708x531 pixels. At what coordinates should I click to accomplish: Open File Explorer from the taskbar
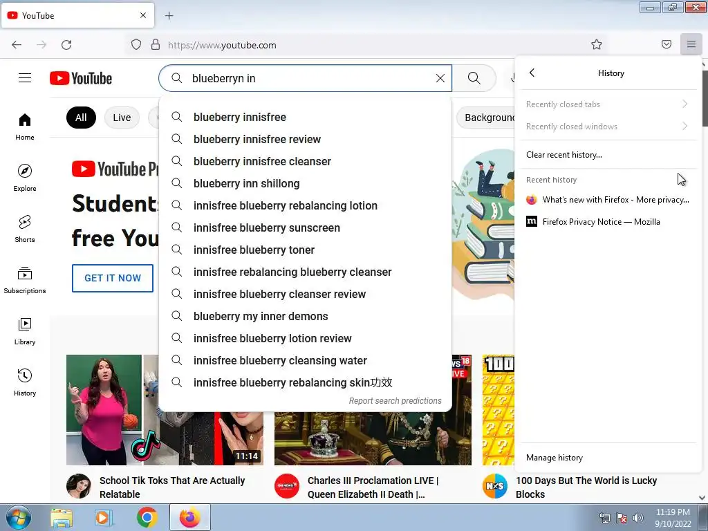click(62, 518)
